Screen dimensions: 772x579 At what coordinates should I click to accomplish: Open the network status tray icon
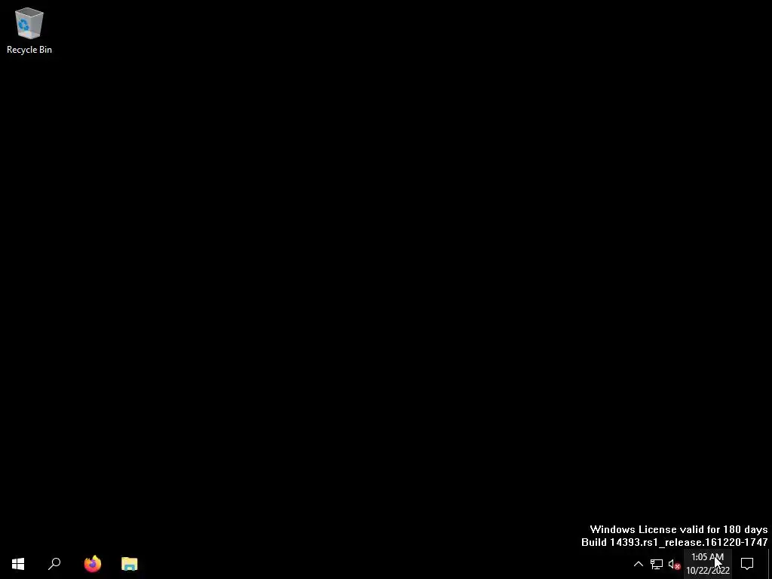[657, 564]
